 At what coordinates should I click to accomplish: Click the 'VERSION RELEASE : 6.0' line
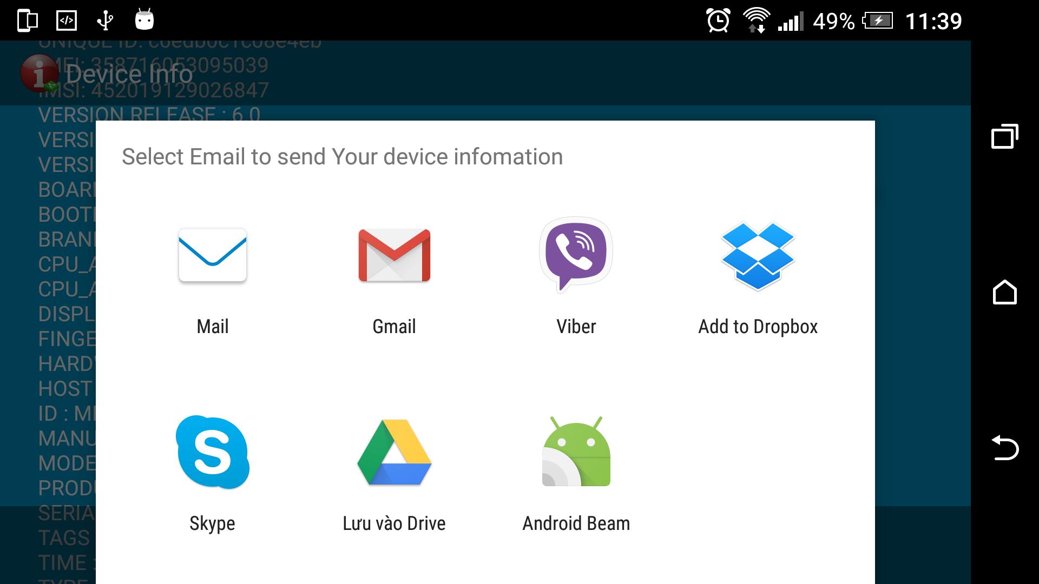(149, 115)
